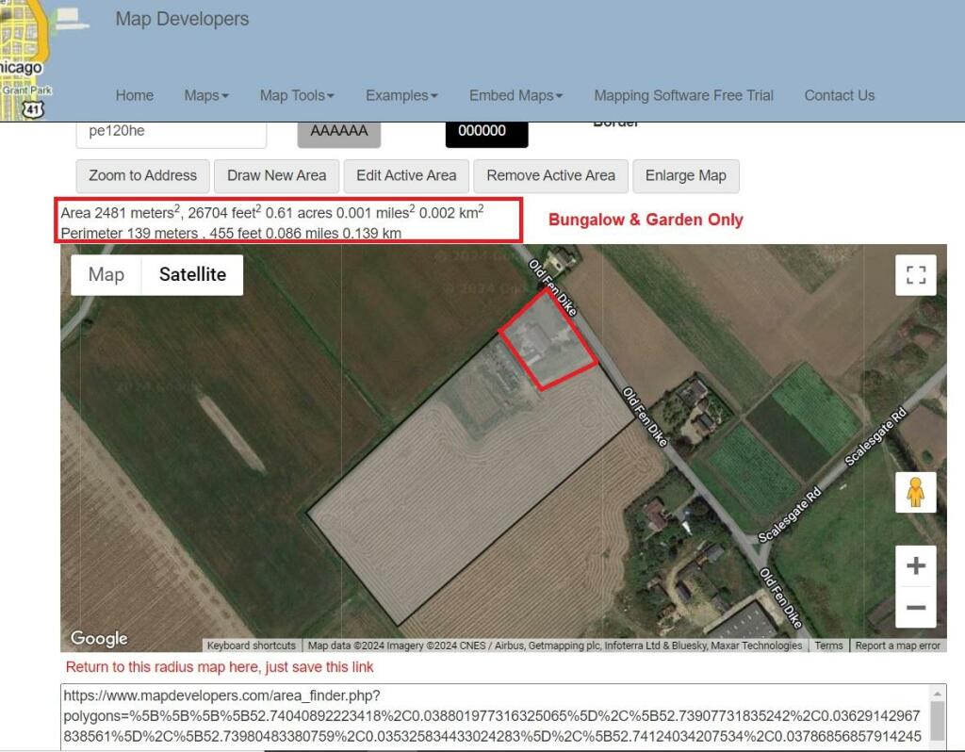Open the Contact Us page

pos(840,95)
